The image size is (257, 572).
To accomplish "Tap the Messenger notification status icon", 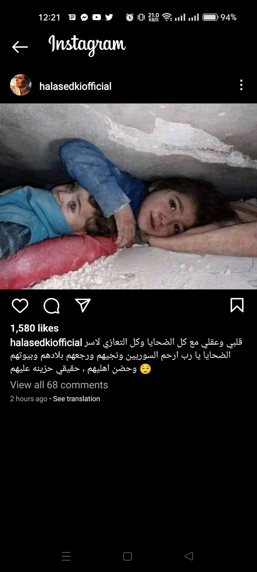I will click(84, 17).
